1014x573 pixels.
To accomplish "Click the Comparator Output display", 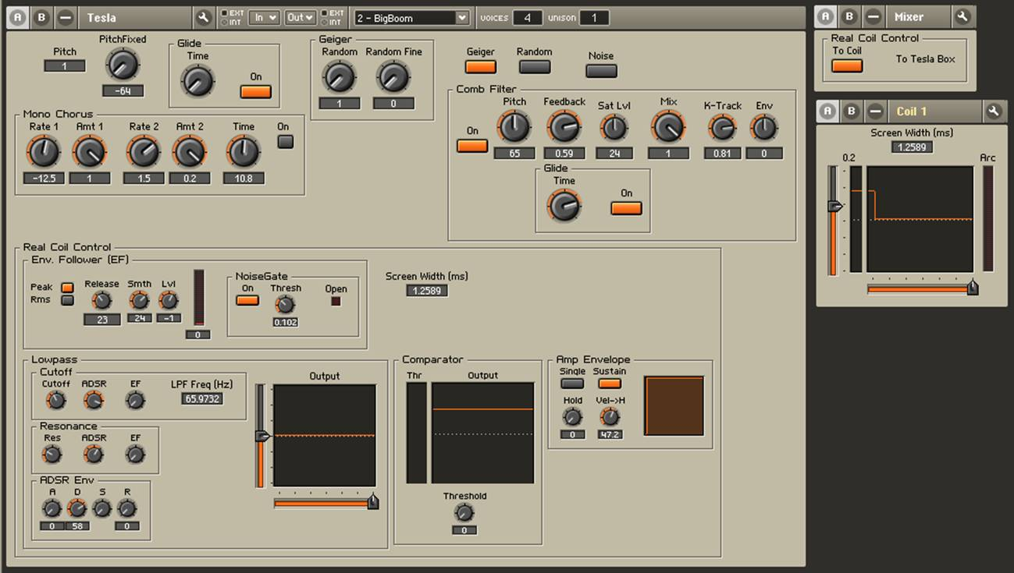I will point(483,433).
